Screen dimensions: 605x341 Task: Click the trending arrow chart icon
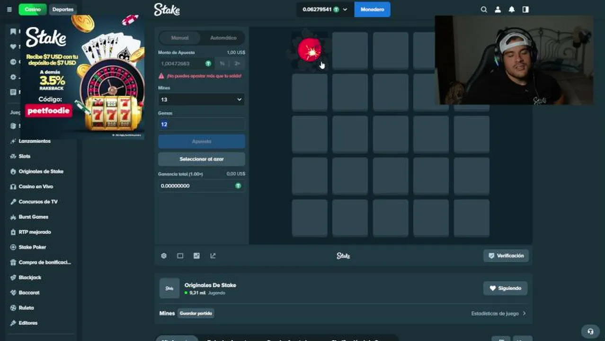pyautogui.click(x=213, y=256)
